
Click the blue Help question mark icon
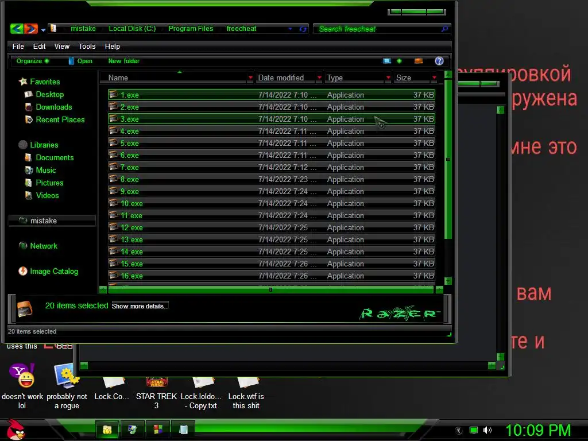point(439,61)
